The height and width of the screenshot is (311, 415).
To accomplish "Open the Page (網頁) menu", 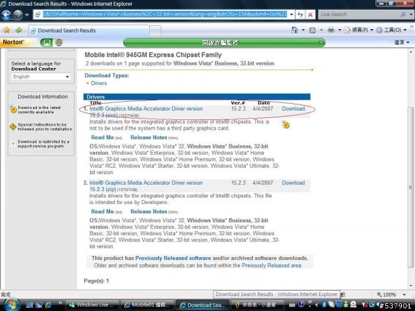I will pos(359,30).
